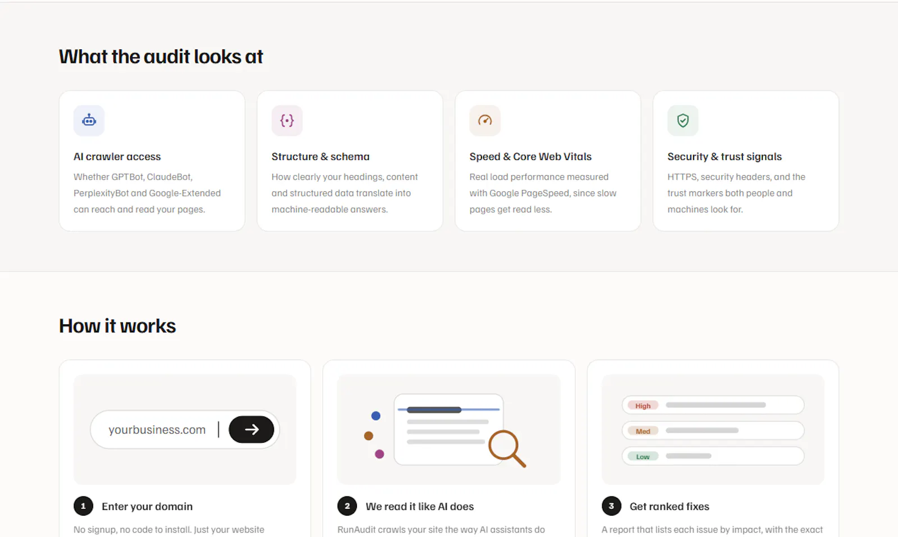The height and width of the screenshot is (537, 898).
Task: Click the "What the audit looks at" heading
Action: [161, 57]
